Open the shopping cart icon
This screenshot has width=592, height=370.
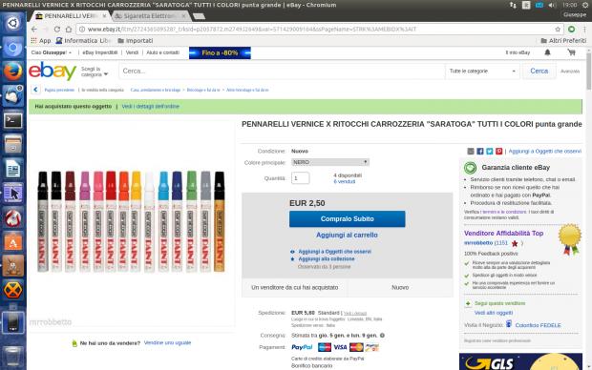[571, 52]
